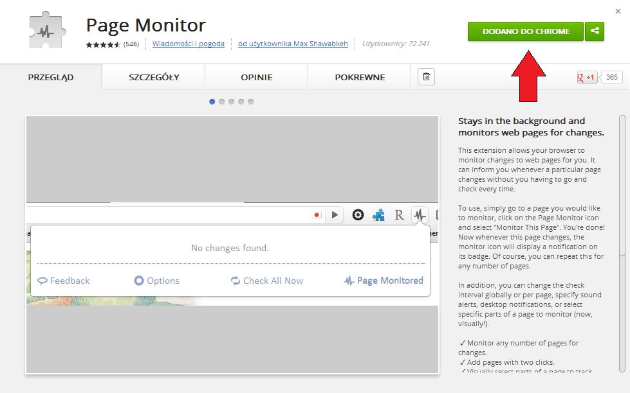
Task: Click the Feedback speech bubble link
Action: tap(64, 281)
